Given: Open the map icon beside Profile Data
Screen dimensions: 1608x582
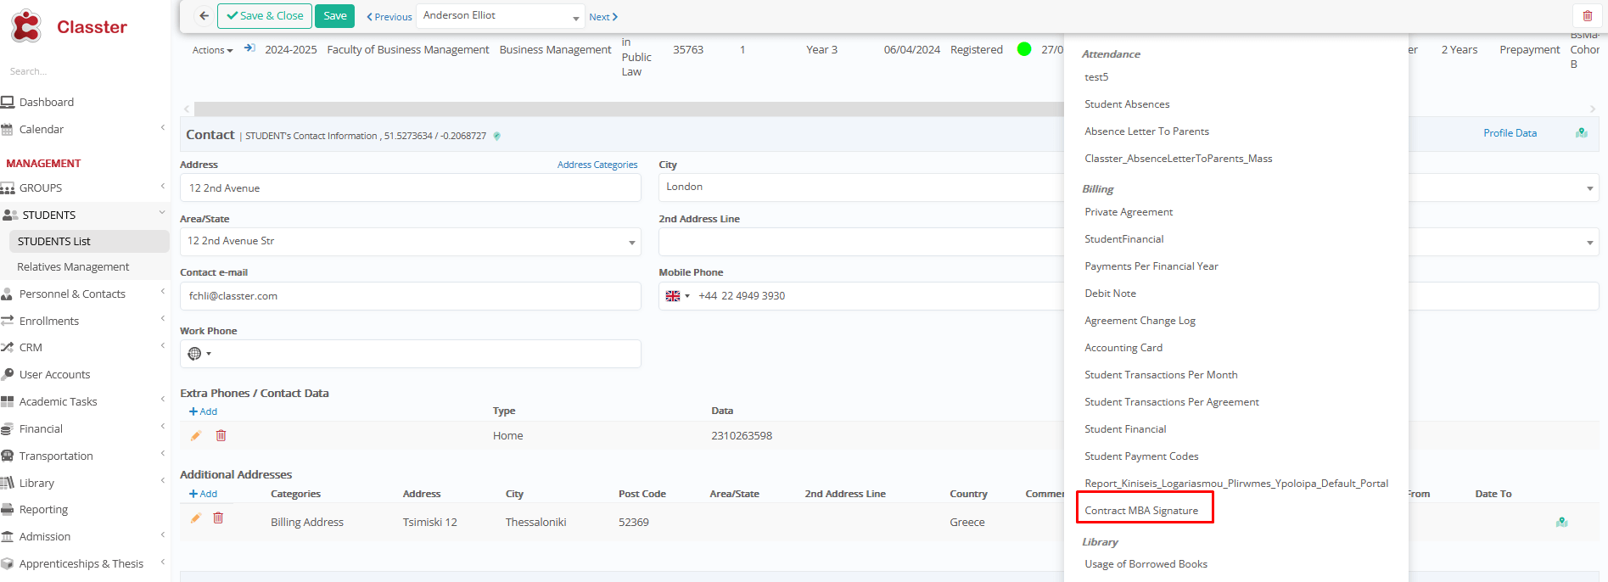Looking at the screenshot, I should [x=1581, y=133].
